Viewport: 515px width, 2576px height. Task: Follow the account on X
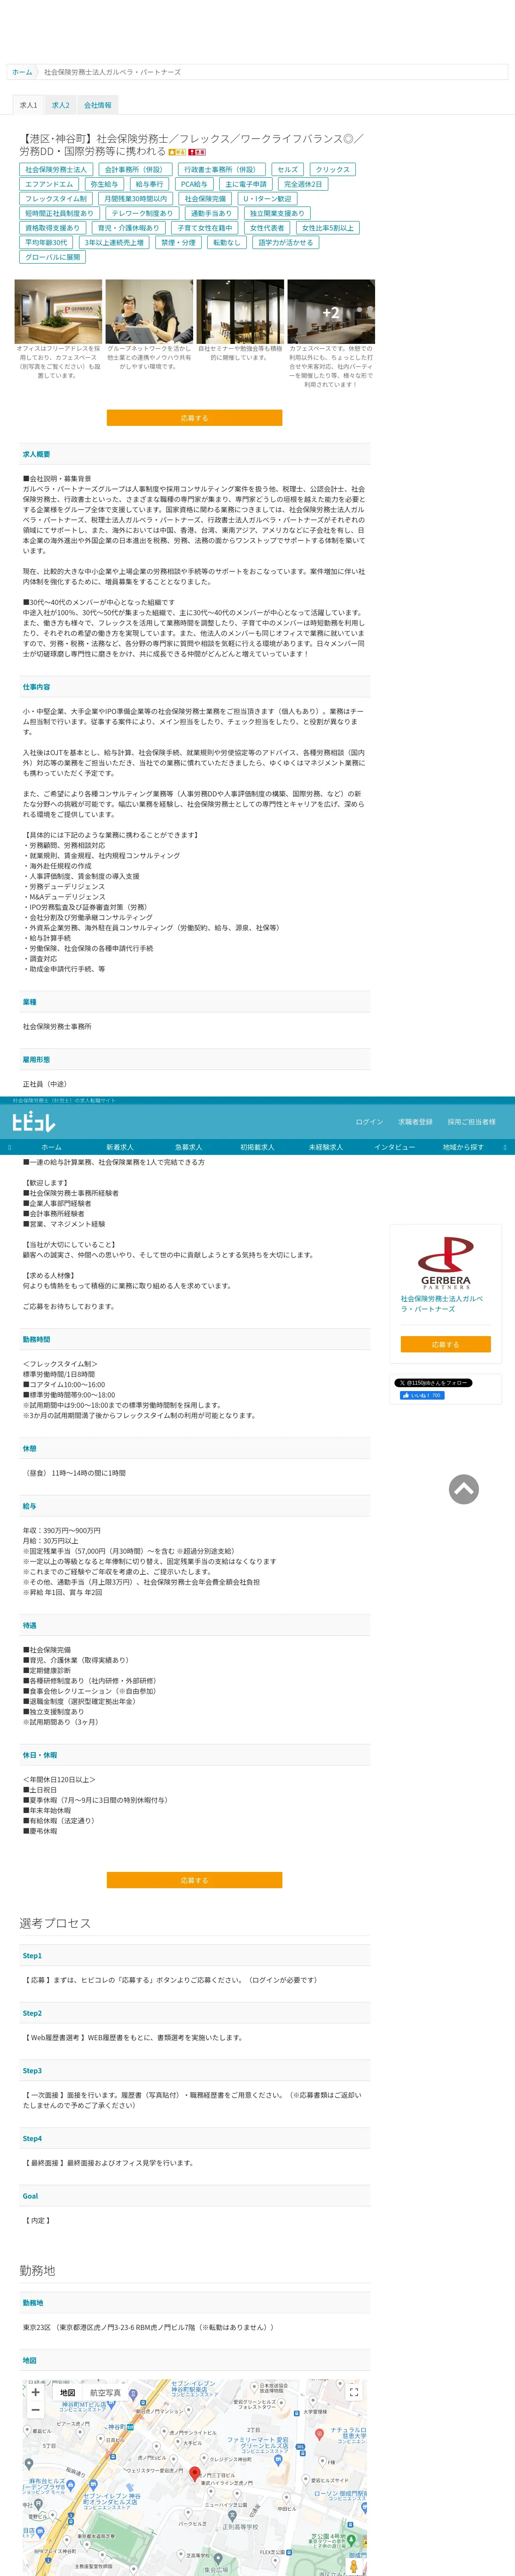point(432,1383)
